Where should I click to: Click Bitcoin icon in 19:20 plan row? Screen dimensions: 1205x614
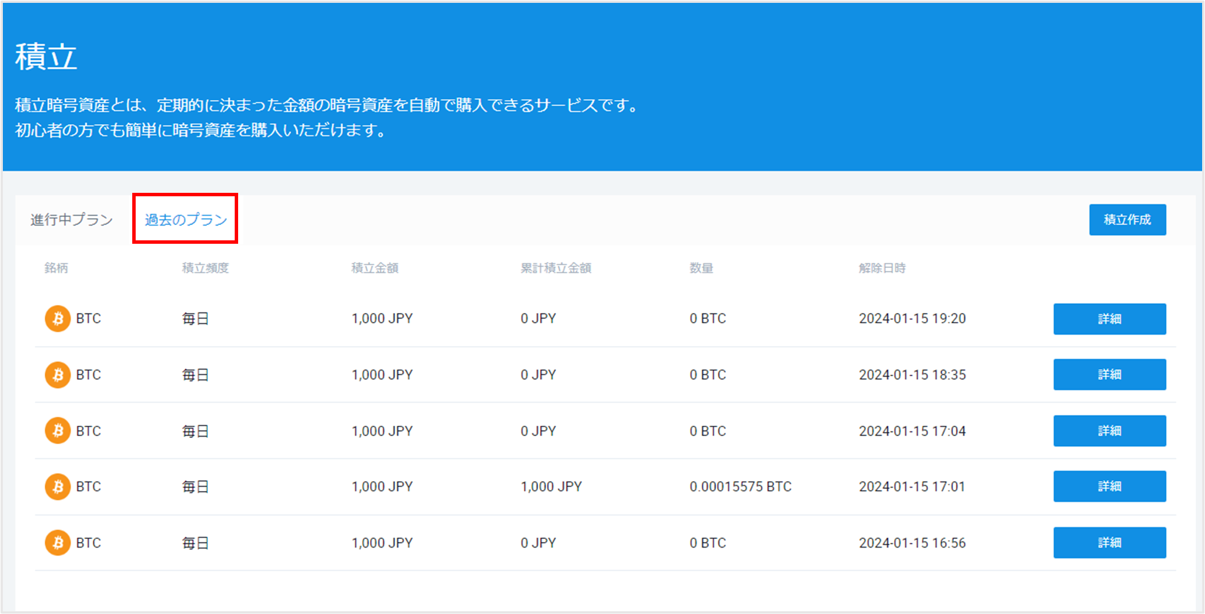[x=58, y=319]
